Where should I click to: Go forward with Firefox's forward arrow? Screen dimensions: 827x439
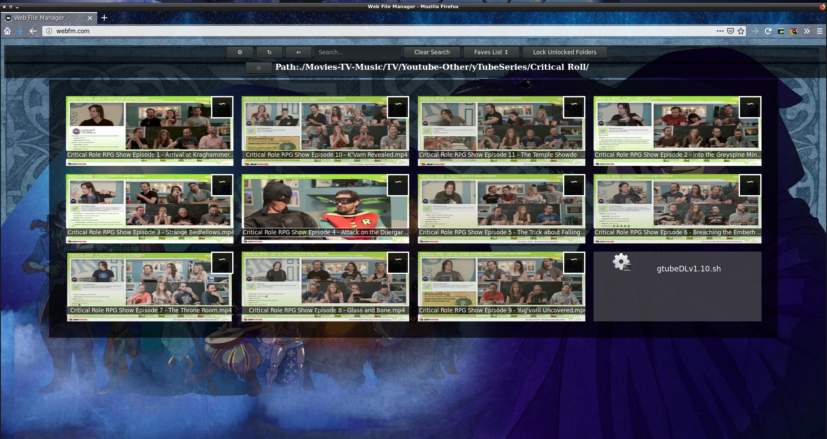pyautogui.click(x=755, y=31)
